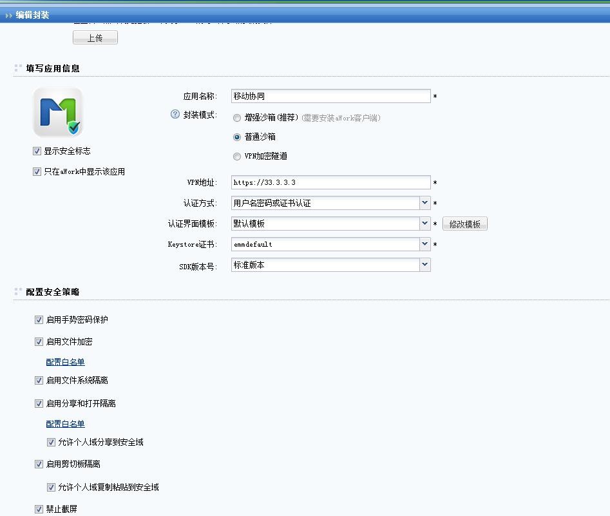The height and width of the screenshot is (516, 610).
Task: Click the 修改模板 button
Action: (464, 224)
